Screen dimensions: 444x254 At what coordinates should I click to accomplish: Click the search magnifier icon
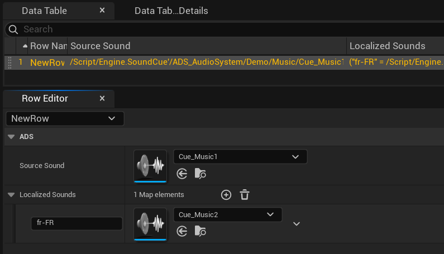(13, 29)
